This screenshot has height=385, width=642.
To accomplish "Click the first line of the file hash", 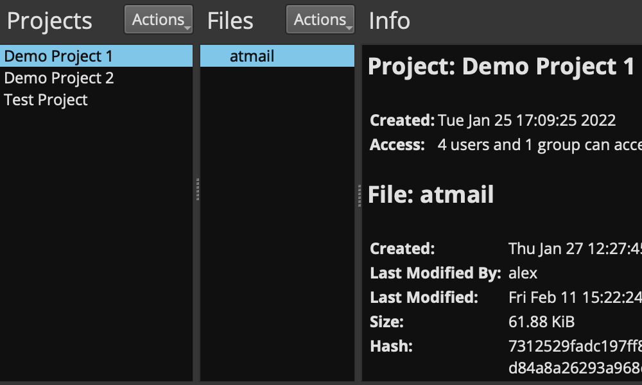I will pyautogui.click(x=575, y=346).
